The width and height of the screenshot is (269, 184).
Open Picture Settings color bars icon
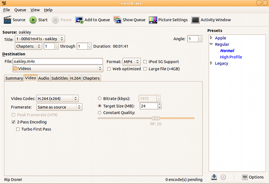click(153, 20)
